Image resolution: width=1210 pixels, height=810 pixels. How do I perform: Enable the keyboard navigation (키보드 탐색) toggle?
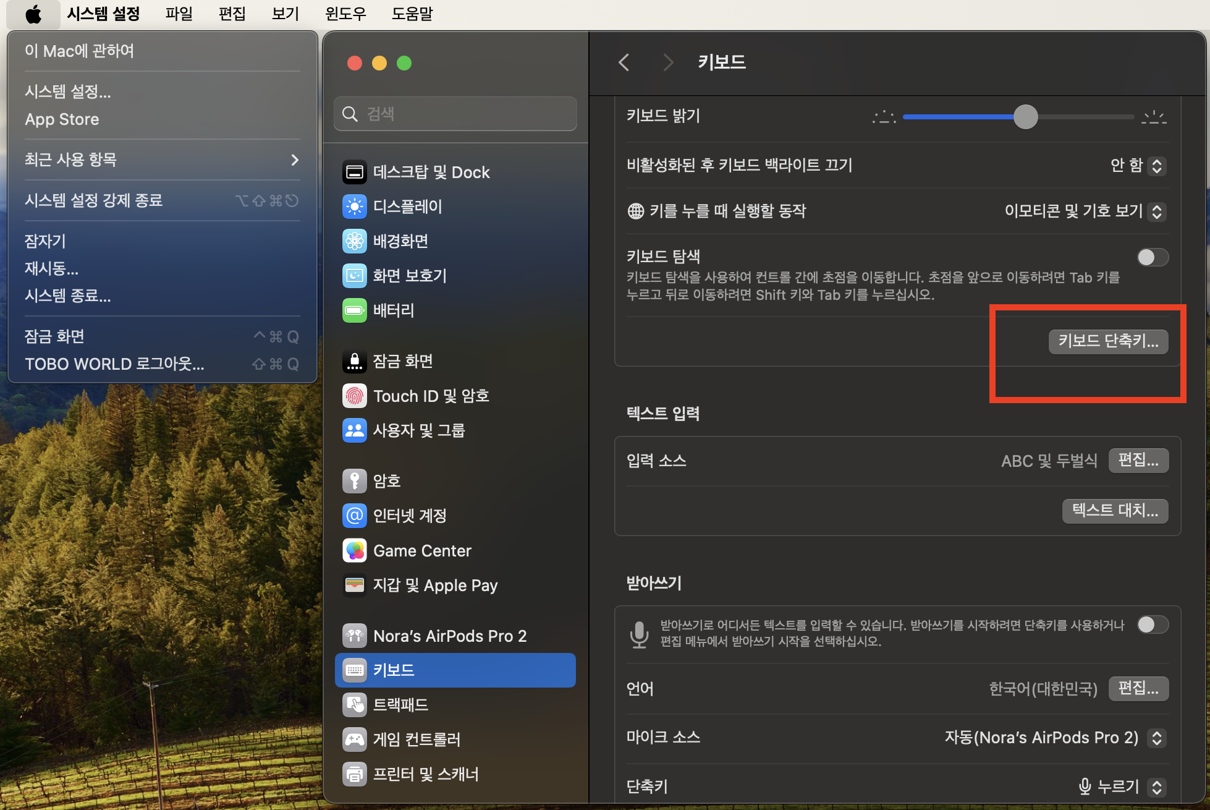pos(1152,257)
